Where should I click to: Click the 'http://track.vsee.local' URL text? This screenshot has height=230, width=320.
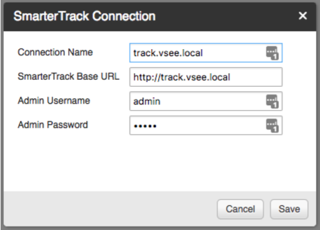(182, 77)
